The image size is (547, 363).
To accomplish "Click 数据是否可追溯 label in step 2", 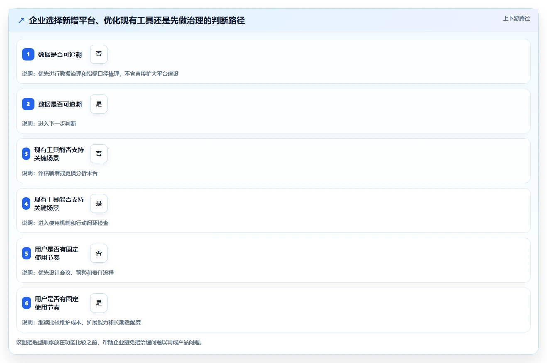I will pyautogui.click(x=60, y=104).
